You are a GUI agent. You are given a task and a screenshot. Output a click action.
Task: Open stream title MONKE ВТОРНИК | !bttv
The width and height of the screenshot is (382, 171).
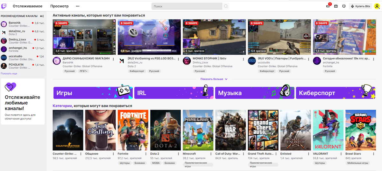[x=209, y=59]
